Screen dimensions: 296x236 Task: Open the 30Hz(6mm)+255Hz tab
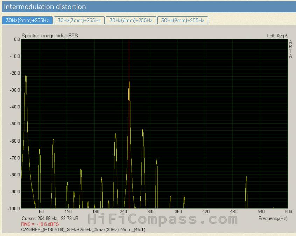[131, 20]
